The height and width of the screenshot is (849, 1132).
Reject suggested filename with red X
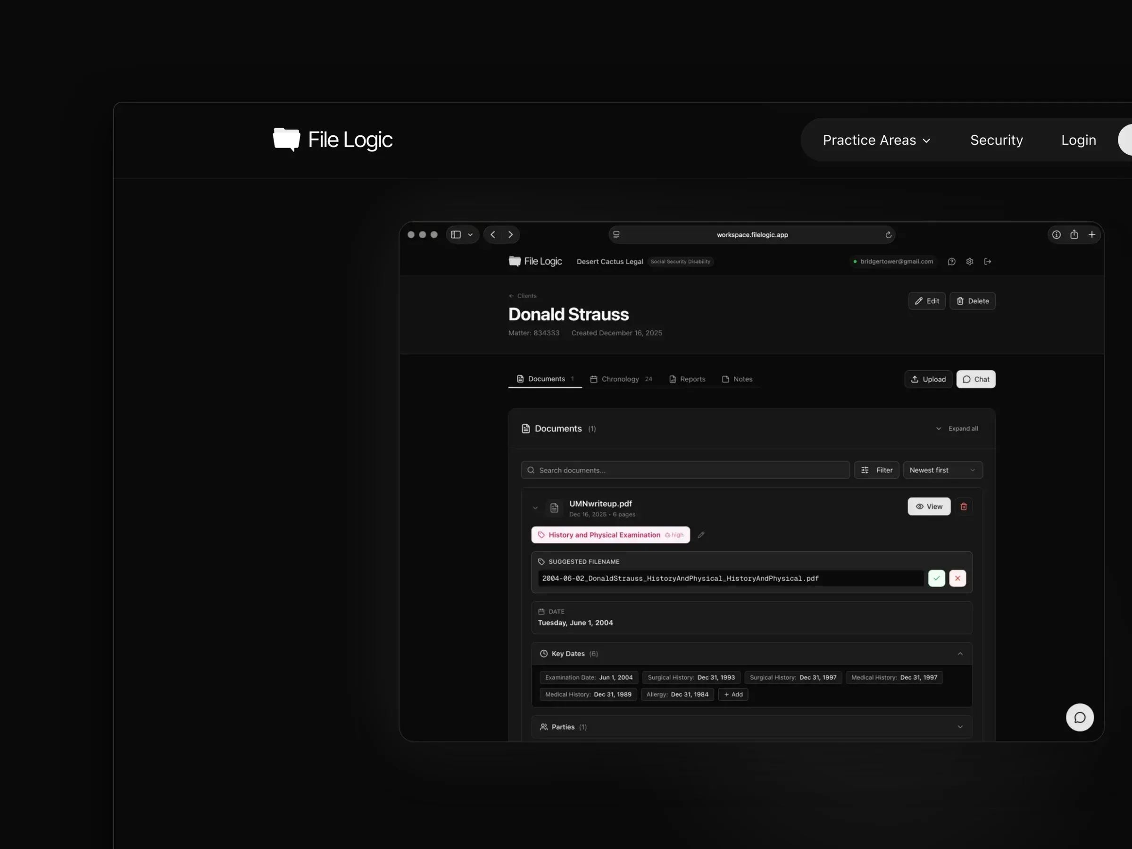pyautogui.click(x=957, y=578)
